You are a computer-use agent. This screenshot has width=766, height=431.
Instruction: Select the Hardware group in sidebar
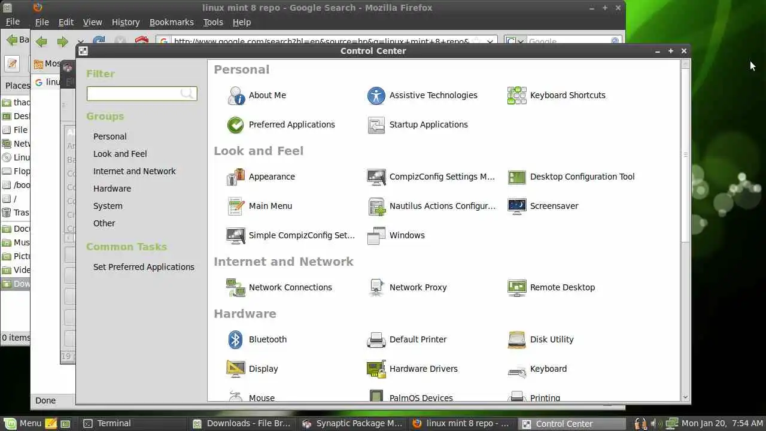click(112, 189)
